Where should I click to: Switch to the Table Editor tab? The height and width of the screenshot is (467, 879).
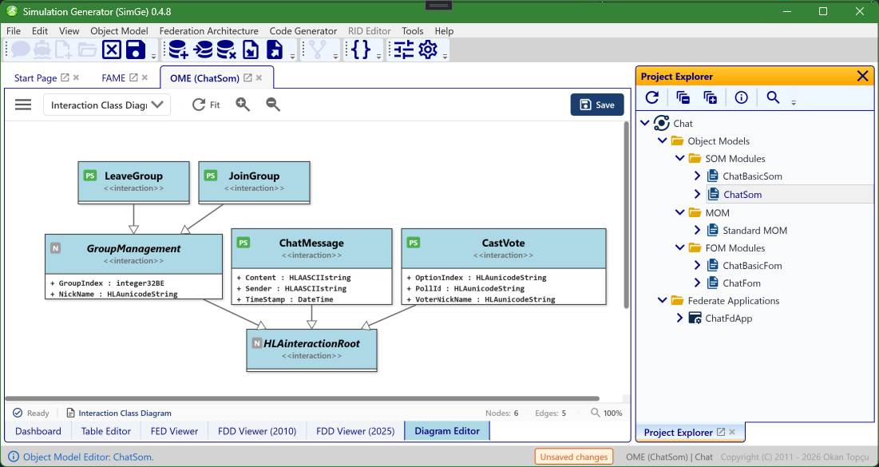(x=106, y=431)
